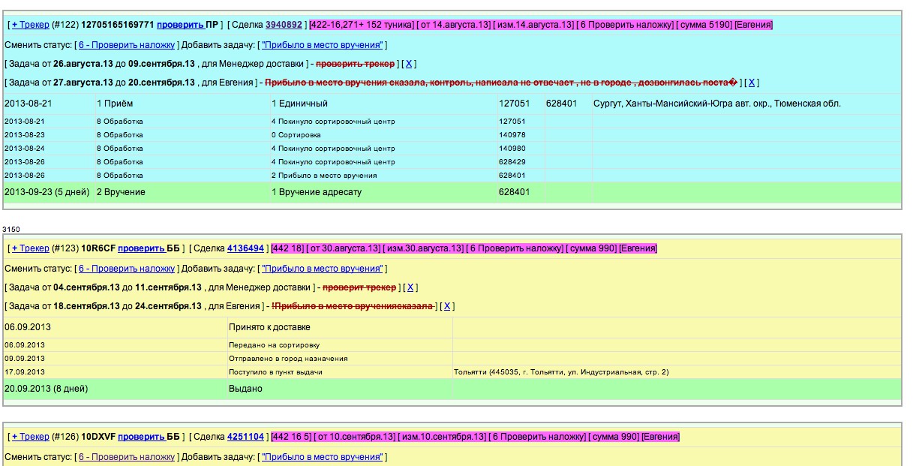
Task: Click postal code 140978 cell
Action: tap(520, 135)
